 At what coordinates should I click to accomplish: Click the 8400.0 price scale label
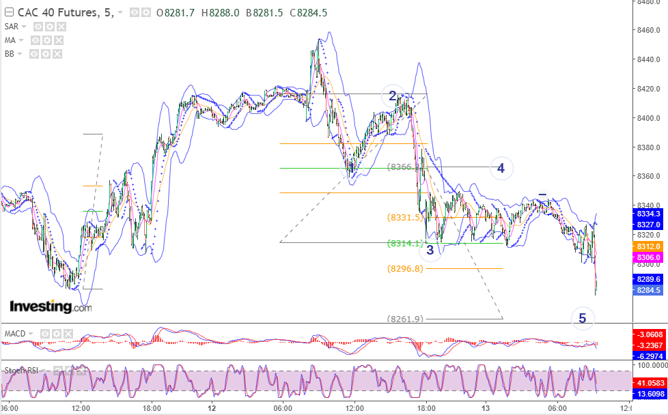coord(648,118)
